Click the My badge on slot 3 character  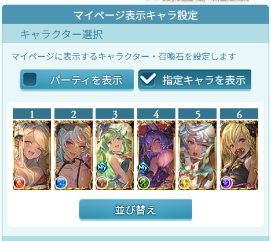pos(102,167)
